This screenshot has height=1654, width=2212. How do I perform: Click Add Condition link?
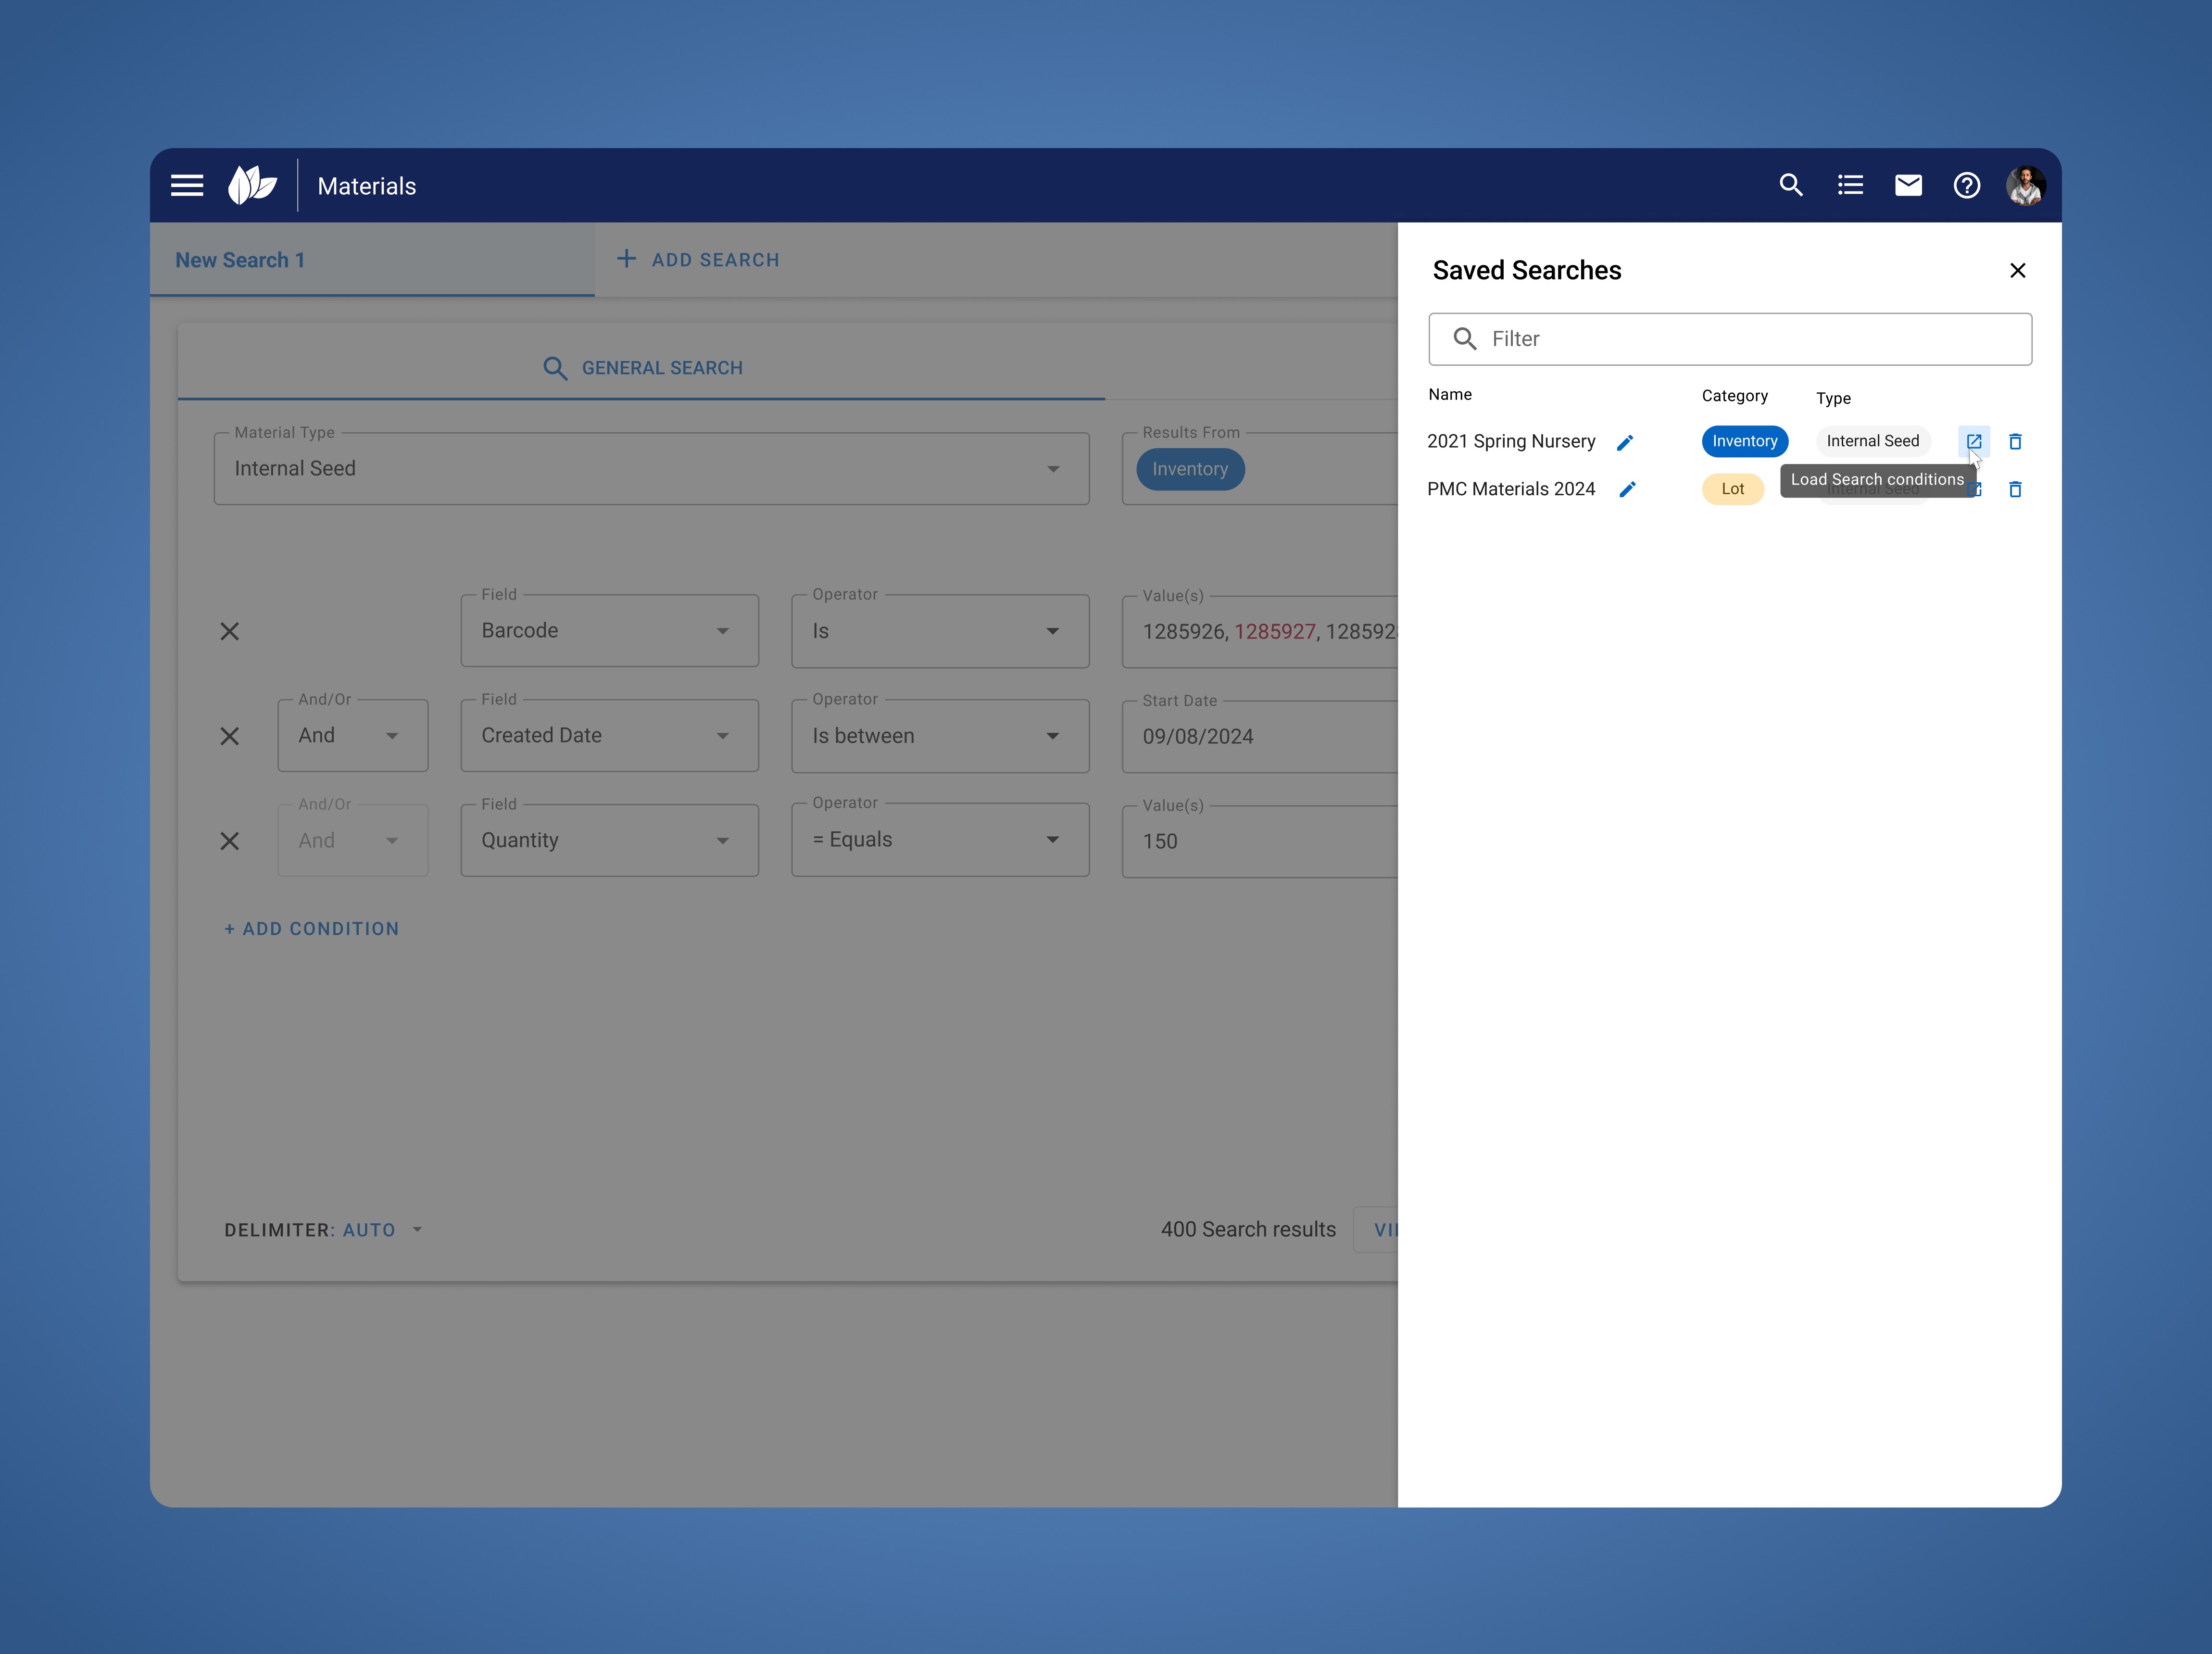pyautogui.click(x=312, y=929)
